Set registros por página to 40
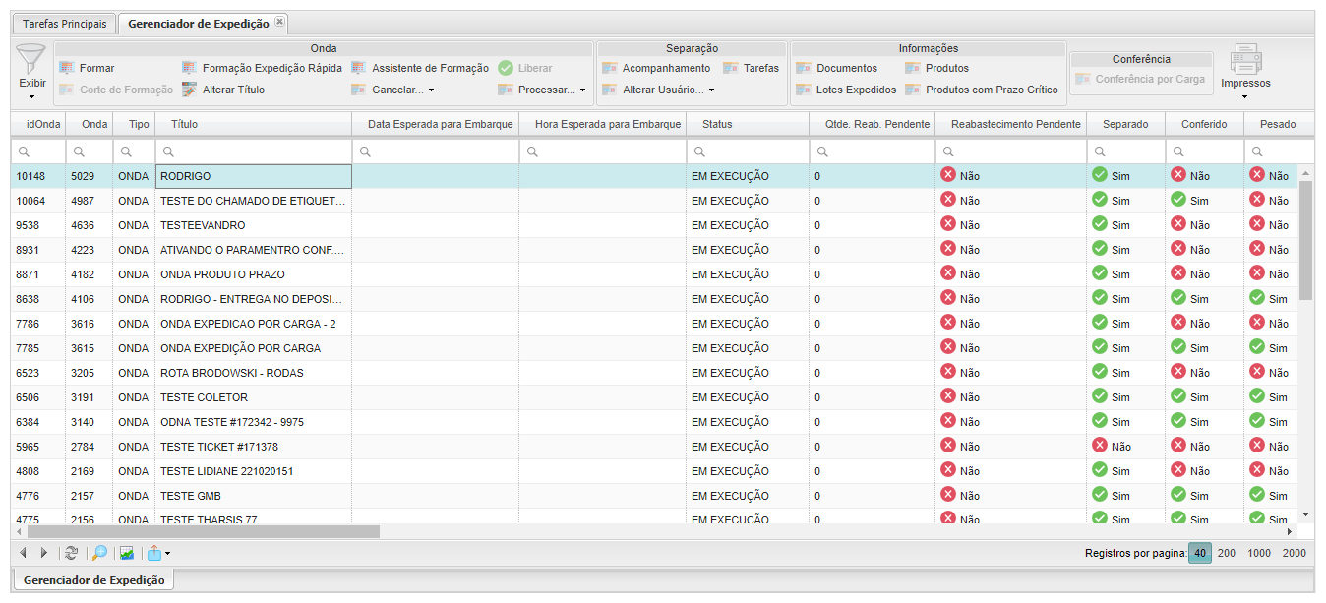1326x603 pixels. [1200, 553]
